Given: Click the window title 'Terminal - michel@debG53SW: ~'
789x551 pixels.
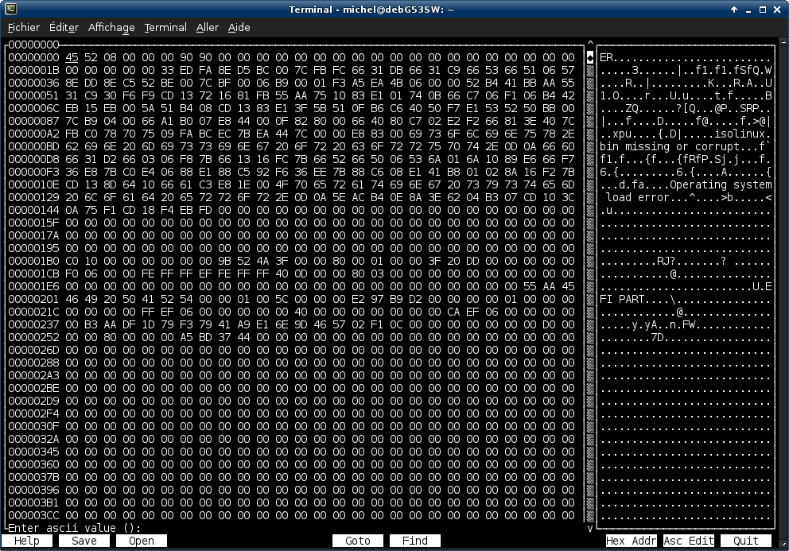Looking at the screenshot, I should pyautogui.click(x=371, y=9).
